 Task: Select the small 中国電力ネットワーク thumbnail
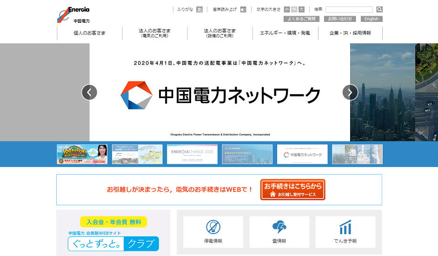click(x=302, y=154)
